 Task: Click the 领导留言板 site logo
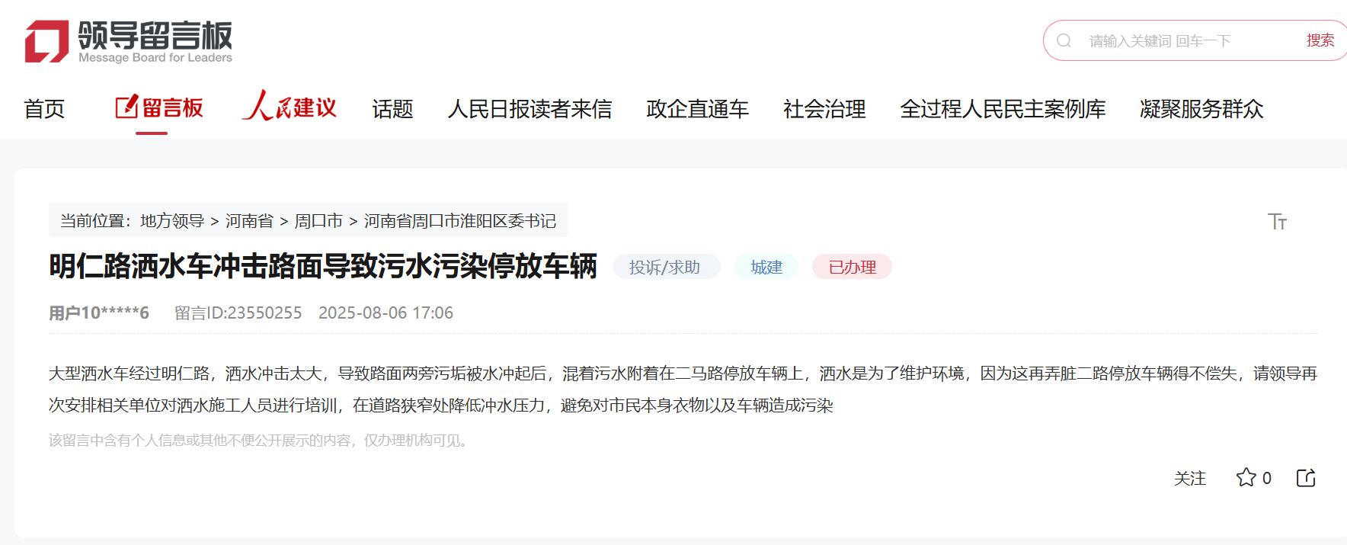[128, 41]
